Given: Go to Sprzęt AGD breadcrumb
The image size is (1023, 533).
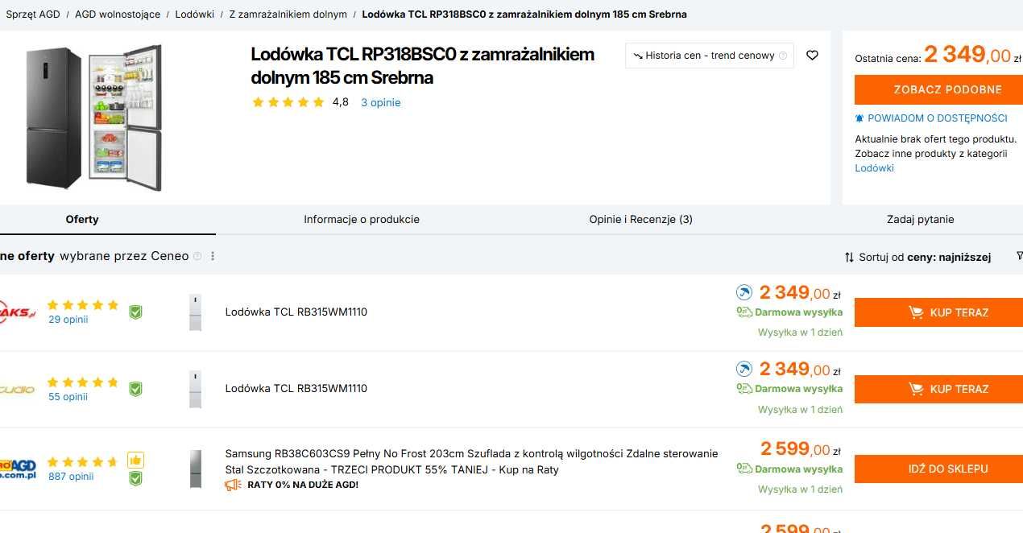Looking at the screenshot, I should 33,14.
